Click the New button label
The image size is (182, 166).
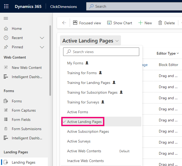tap(148, 23)
